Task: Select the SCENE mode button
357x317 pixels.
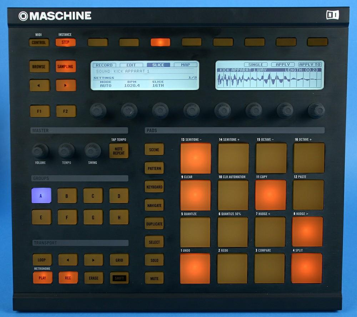Action: click(x=154, y=150)
